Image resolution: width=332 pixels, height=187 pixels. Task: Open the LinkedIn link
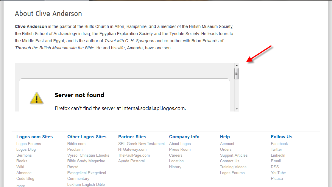pyautogui.click(x=278, y=155)
